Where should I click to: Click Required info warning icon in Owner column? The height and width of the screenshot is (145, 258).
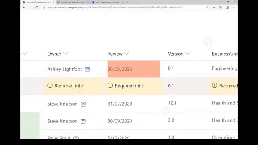[50, 85]
